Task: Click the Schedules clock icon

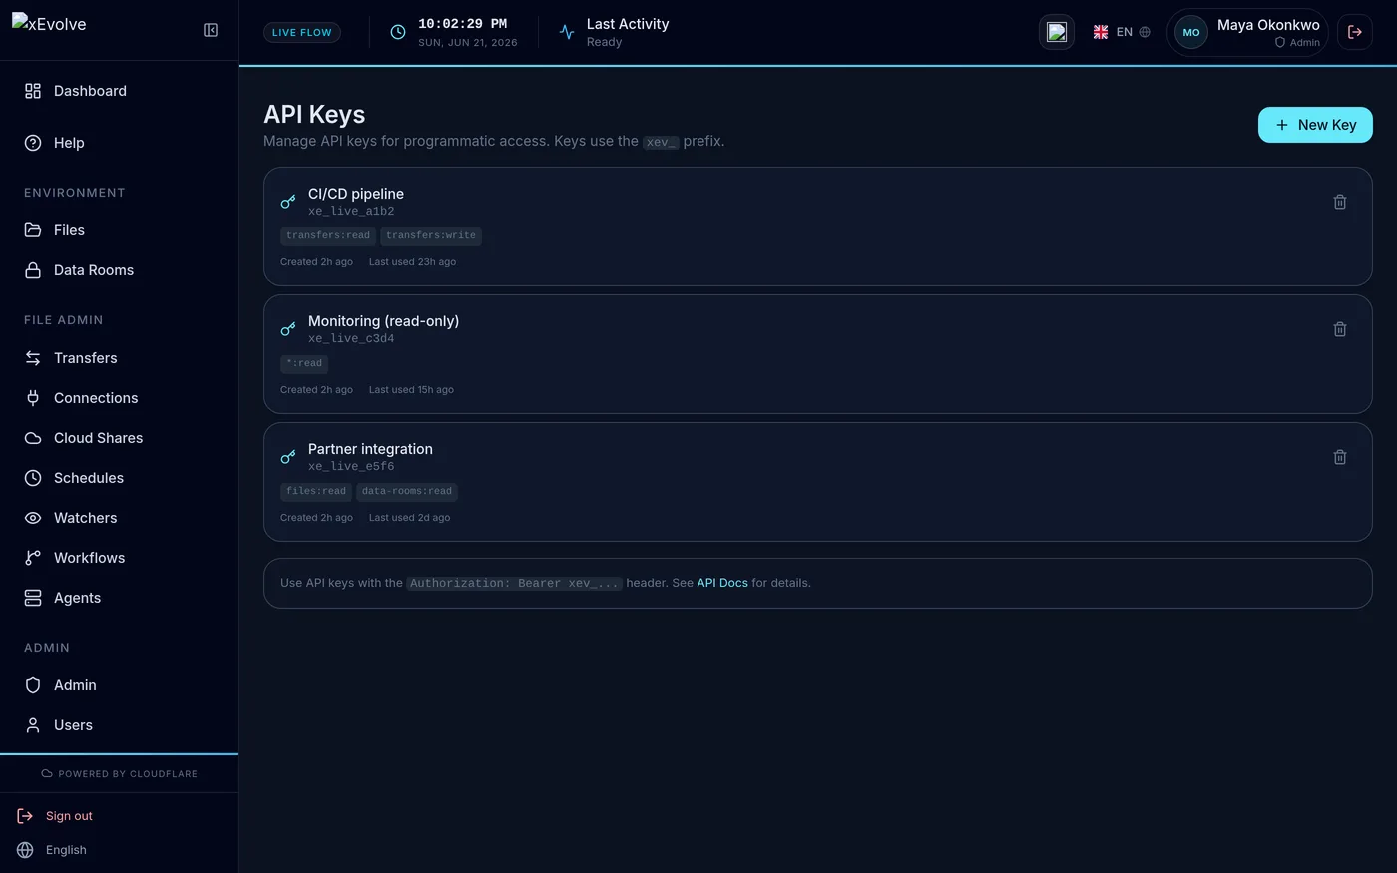Action: coord(33,478)
